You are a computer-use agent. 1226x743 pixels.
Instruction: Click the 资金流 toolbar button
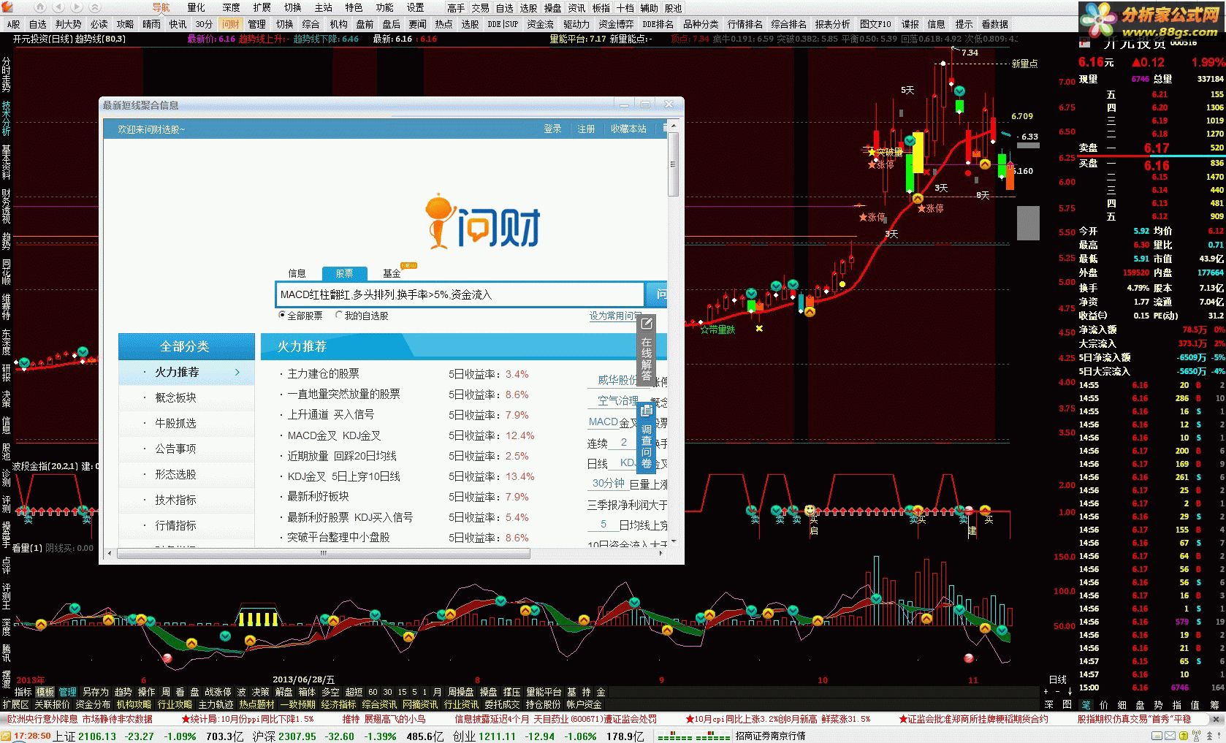click(x=540, y=24)
